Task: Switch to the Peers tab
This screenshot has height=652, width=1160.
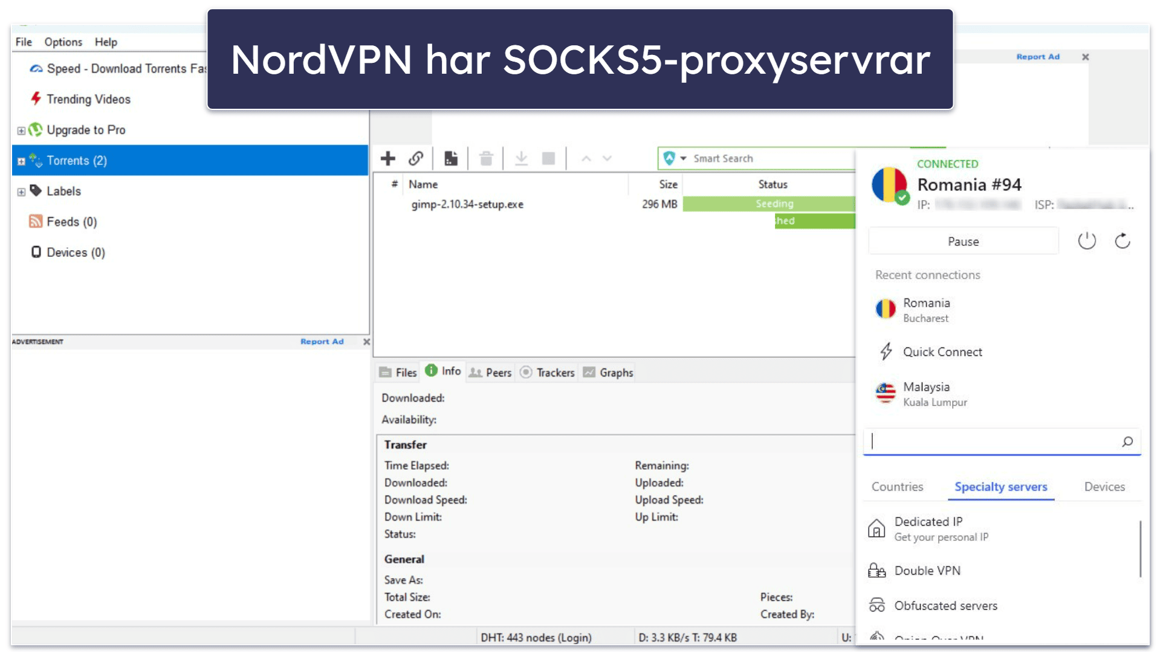Action: tap(490, 372)
